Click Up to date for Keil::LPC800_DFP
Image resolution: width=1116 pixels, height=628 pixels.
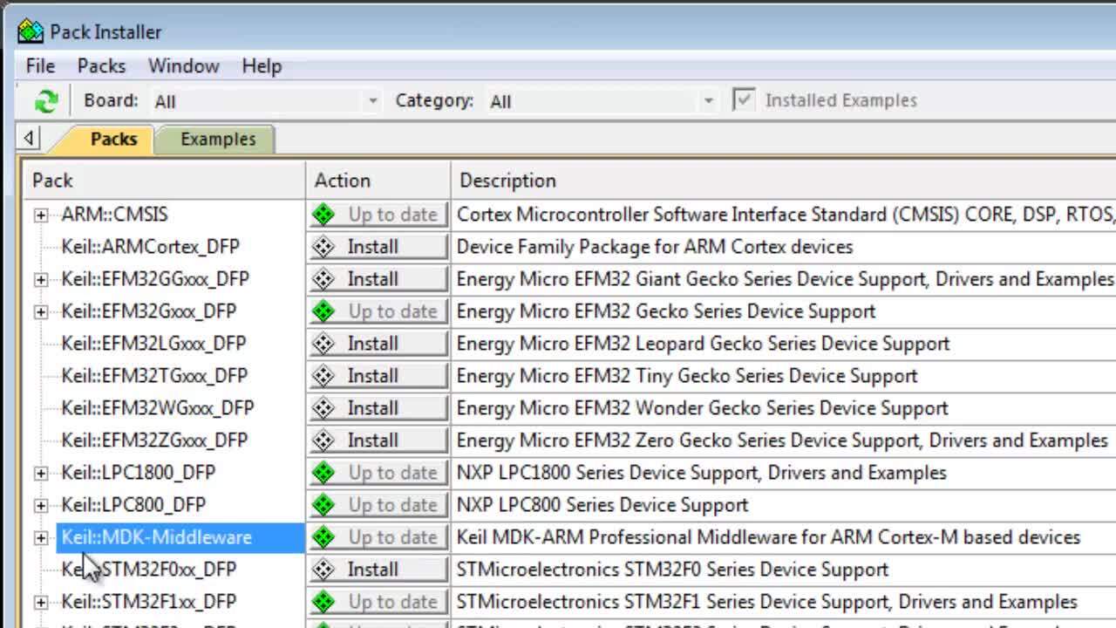tap(378, 505)
